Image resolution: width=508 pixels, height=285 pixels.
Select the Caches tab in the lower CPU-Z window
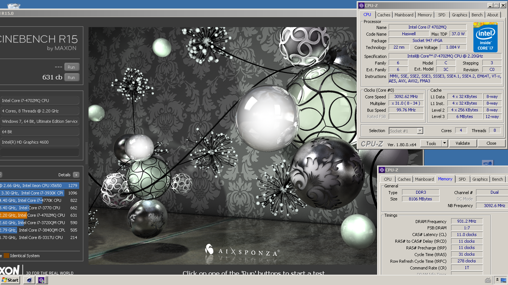404,179
